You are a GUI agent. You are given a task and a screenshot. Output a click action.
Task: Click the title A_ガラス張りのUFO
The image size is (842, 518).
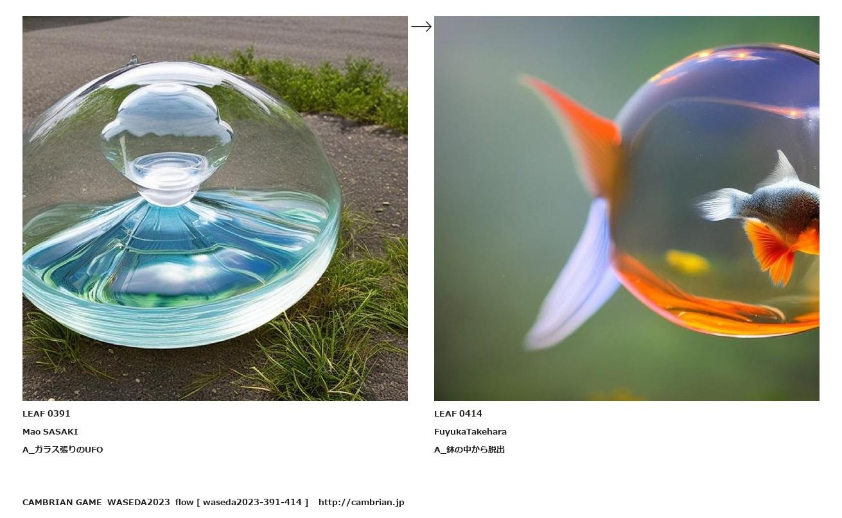[x=63, y=450]
